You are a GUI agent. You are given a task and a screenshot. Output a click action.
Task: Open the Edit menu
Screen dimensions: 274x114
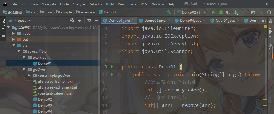[x=23, y=4]
